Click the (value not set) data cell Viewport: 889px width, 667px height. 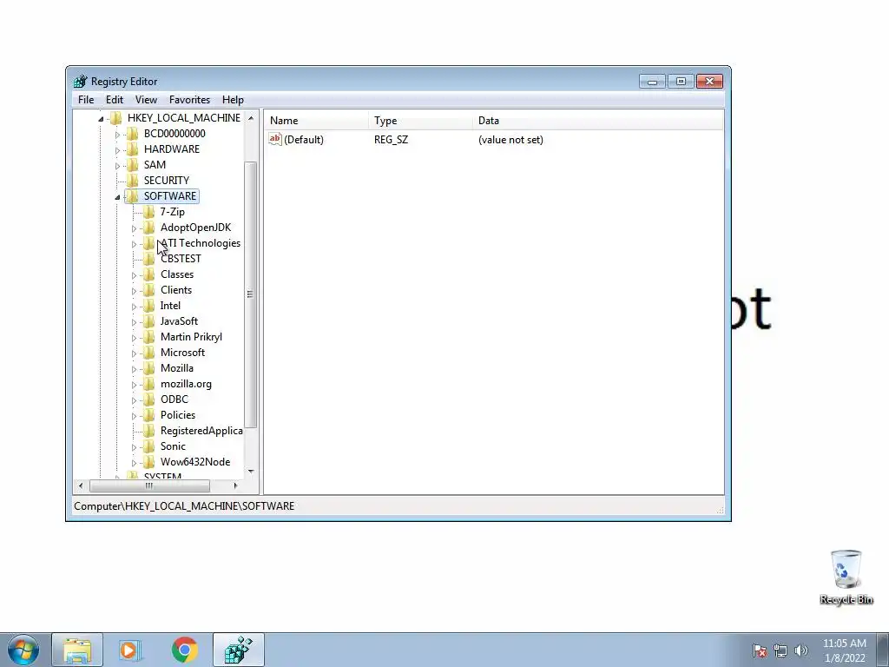(x=510, y=140)
